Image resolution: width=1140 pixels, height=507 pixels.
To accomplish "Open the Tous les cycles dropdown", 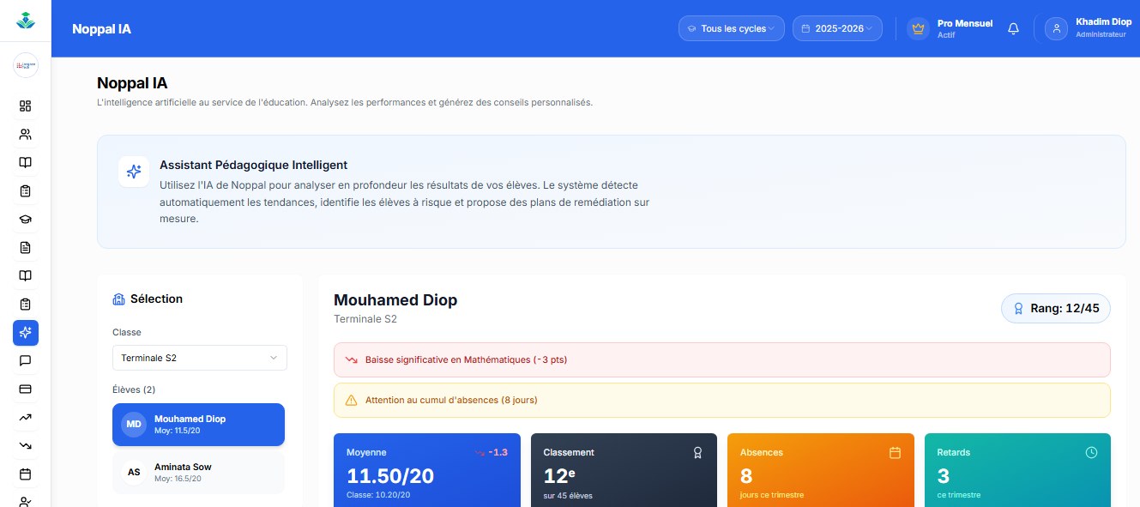I will [x=731, y=28].
